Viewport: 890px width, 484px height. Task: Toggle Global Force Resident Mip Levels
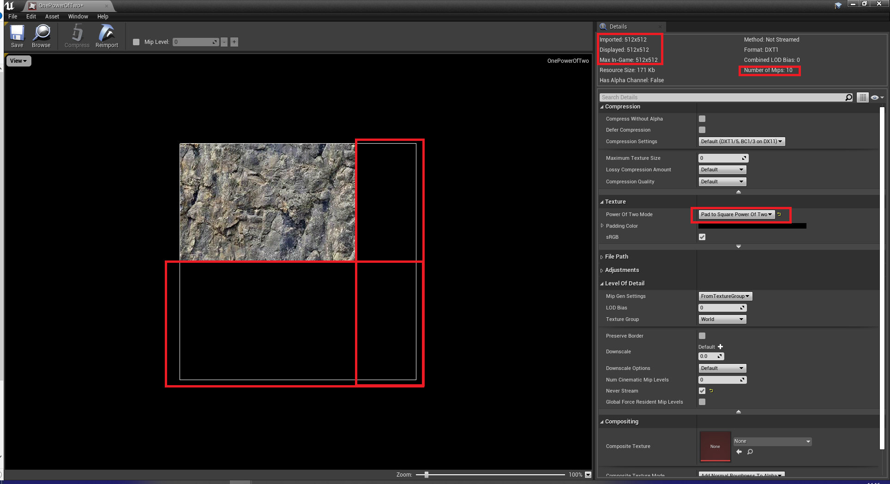pyautogui.click(x=702, y=402)
